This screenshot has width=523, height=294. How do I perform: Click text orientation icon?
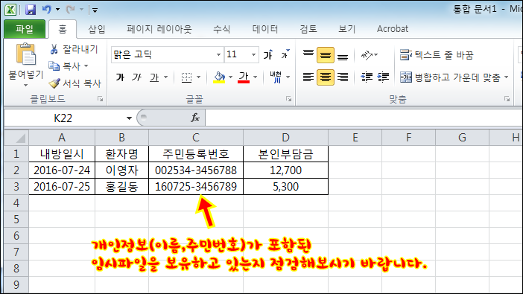tap(367, 55)
